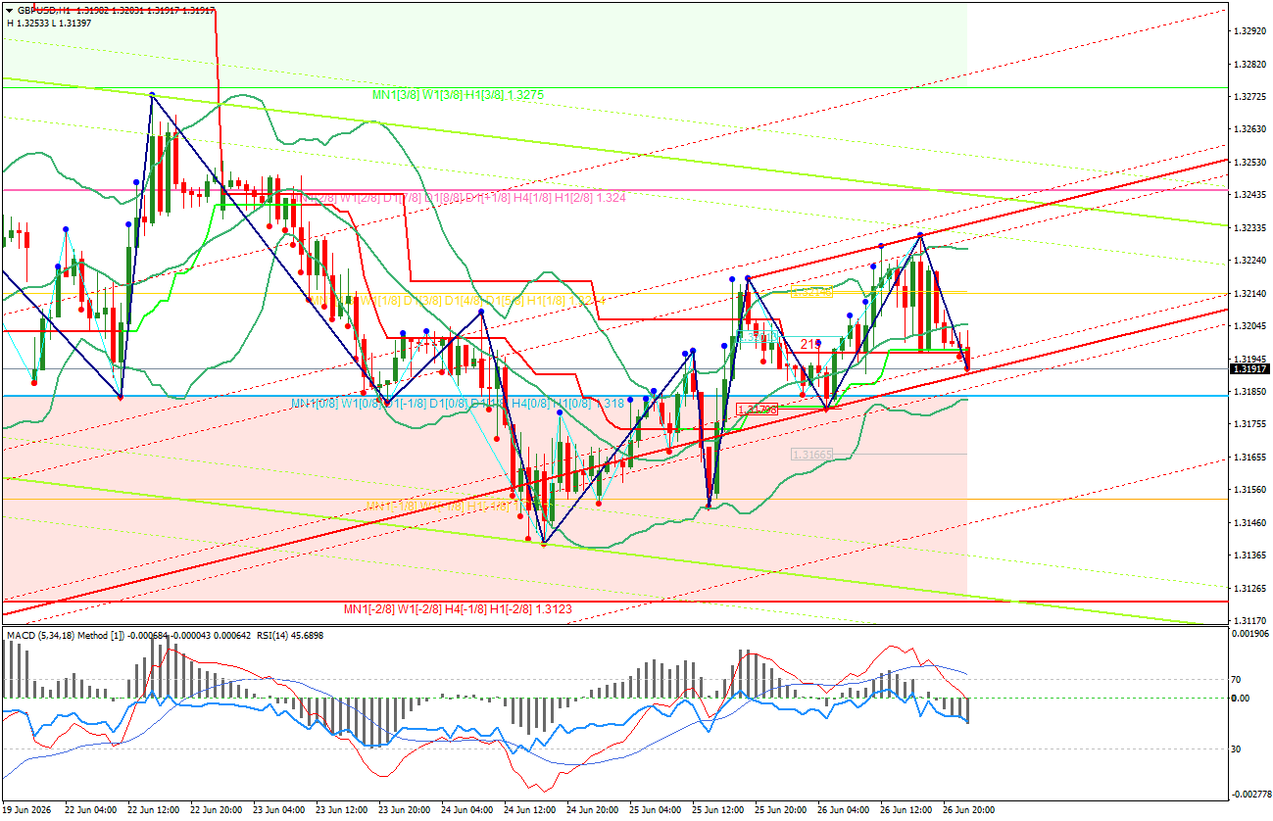Click price axis value 1.31850
Viewport: 1273px width, 821px height.
click(x=1249, y=391)
